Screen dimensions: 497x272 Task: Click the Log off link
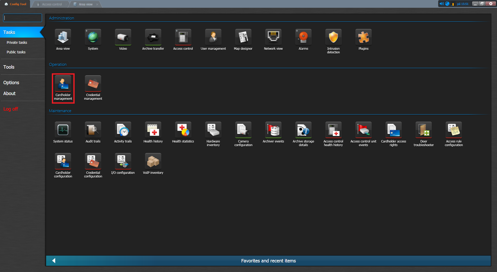(x=11, y=109)
